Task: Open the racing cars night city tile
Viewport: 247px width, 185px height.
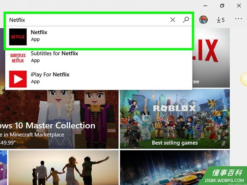Action: [x=175, y=167]
